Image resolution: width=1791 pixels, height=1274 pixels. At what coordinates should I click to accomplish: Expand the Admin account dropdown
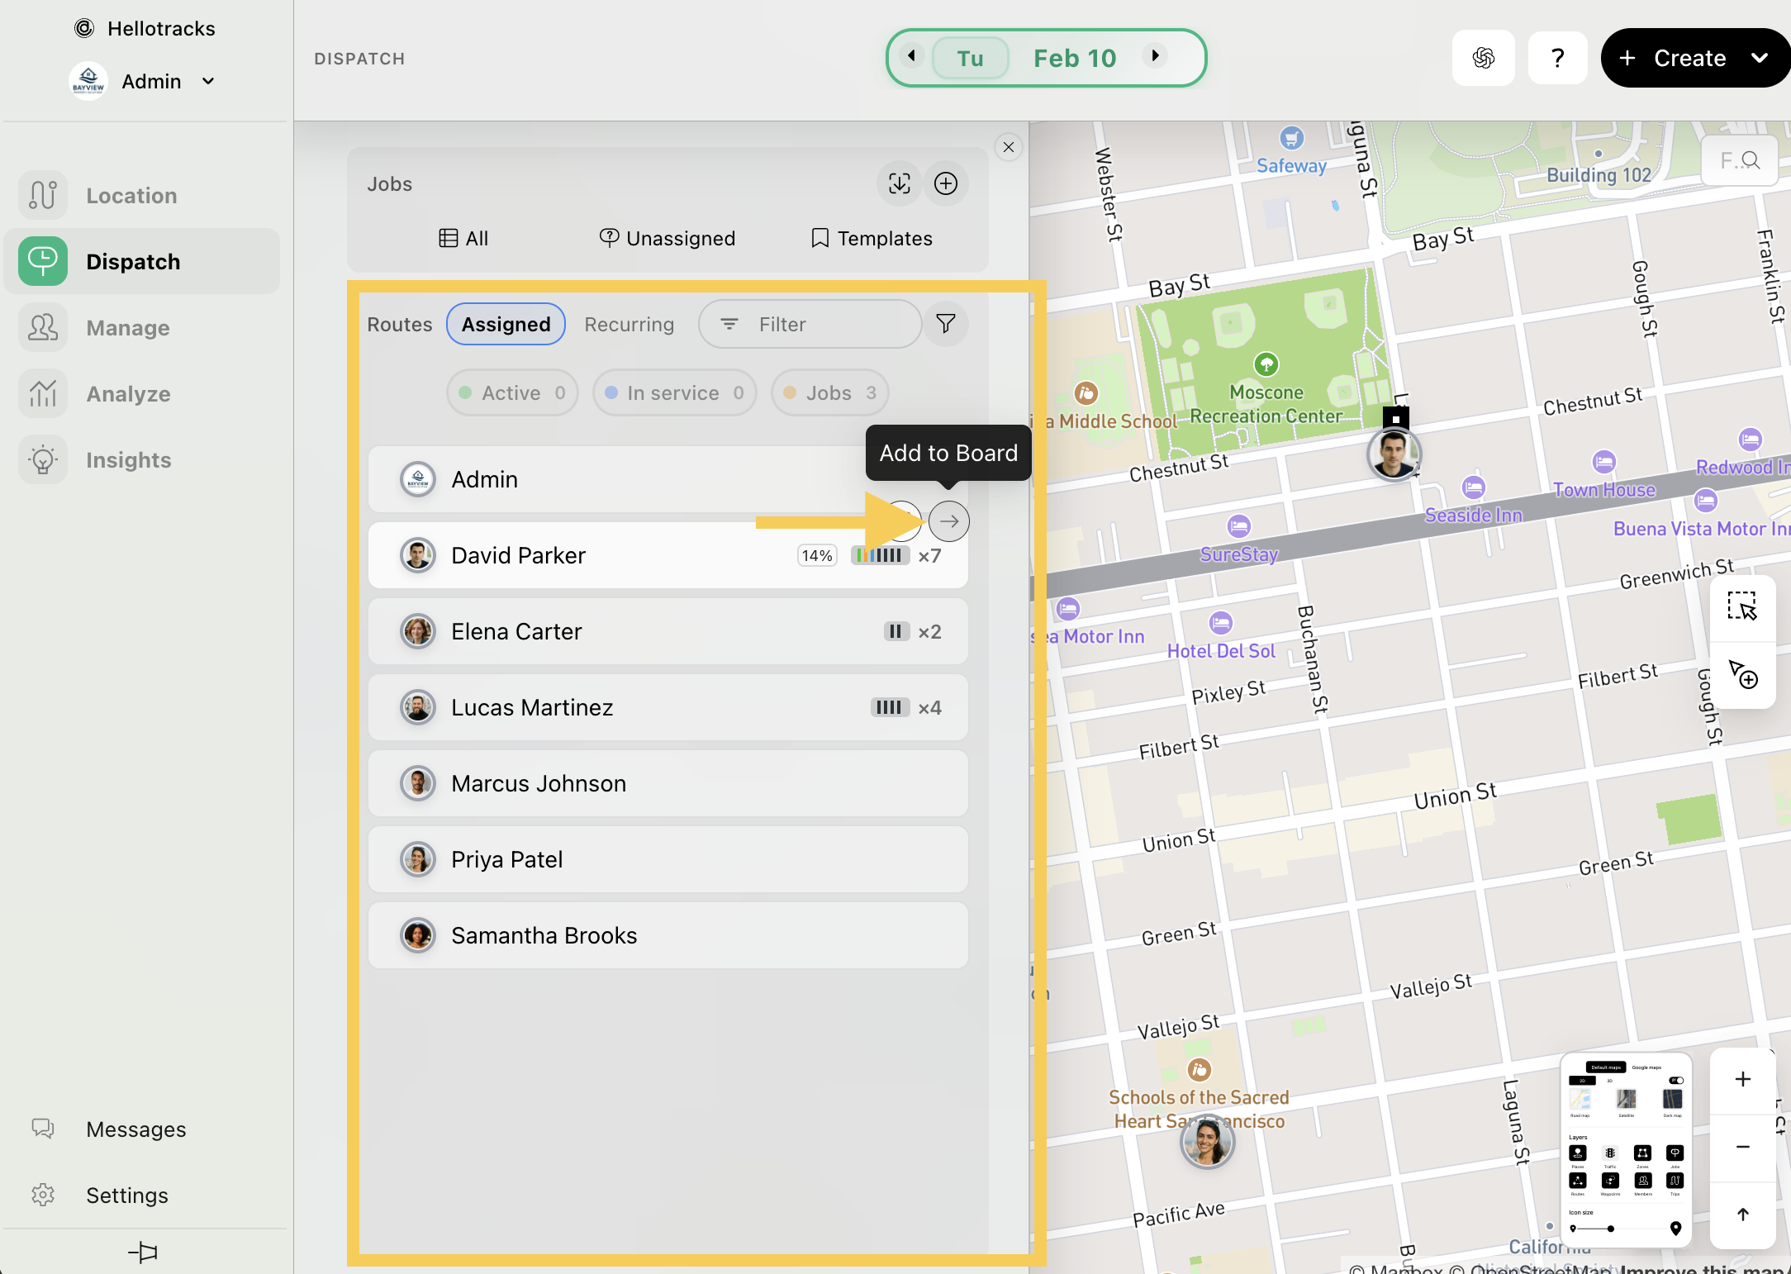208,81
